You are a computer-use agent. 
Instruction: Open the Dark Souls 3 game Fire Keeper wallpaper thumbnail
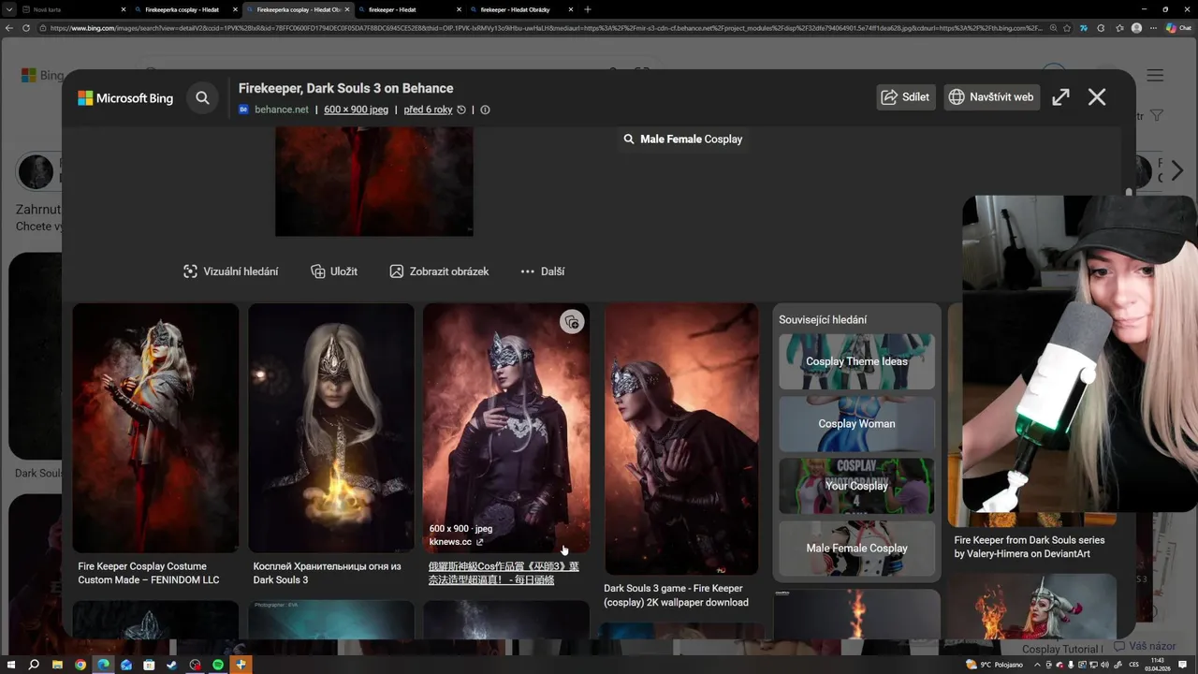(x=681, y=438)
